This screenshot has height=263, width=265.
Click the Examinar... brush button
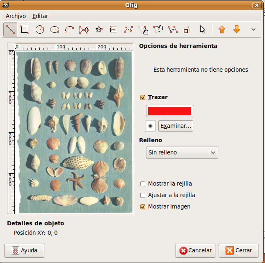[x=176, y=126]
